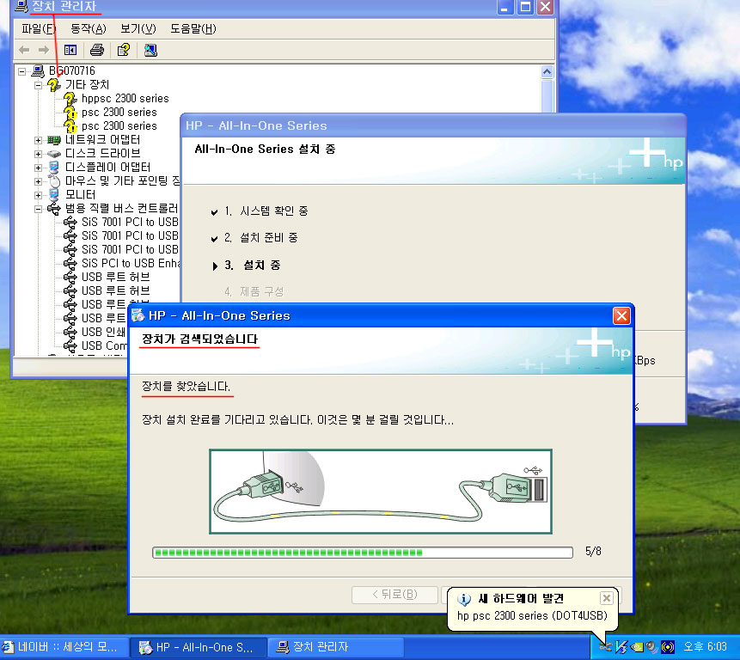Screen dimensions: 740x660
Task: Click the mouse category icon
Action: [55, 181]
